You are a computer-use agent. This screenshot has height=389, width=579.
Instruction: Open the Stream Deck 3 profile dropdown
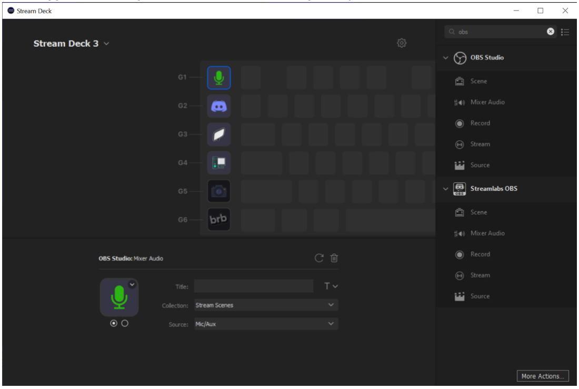(x=107, y=44)
